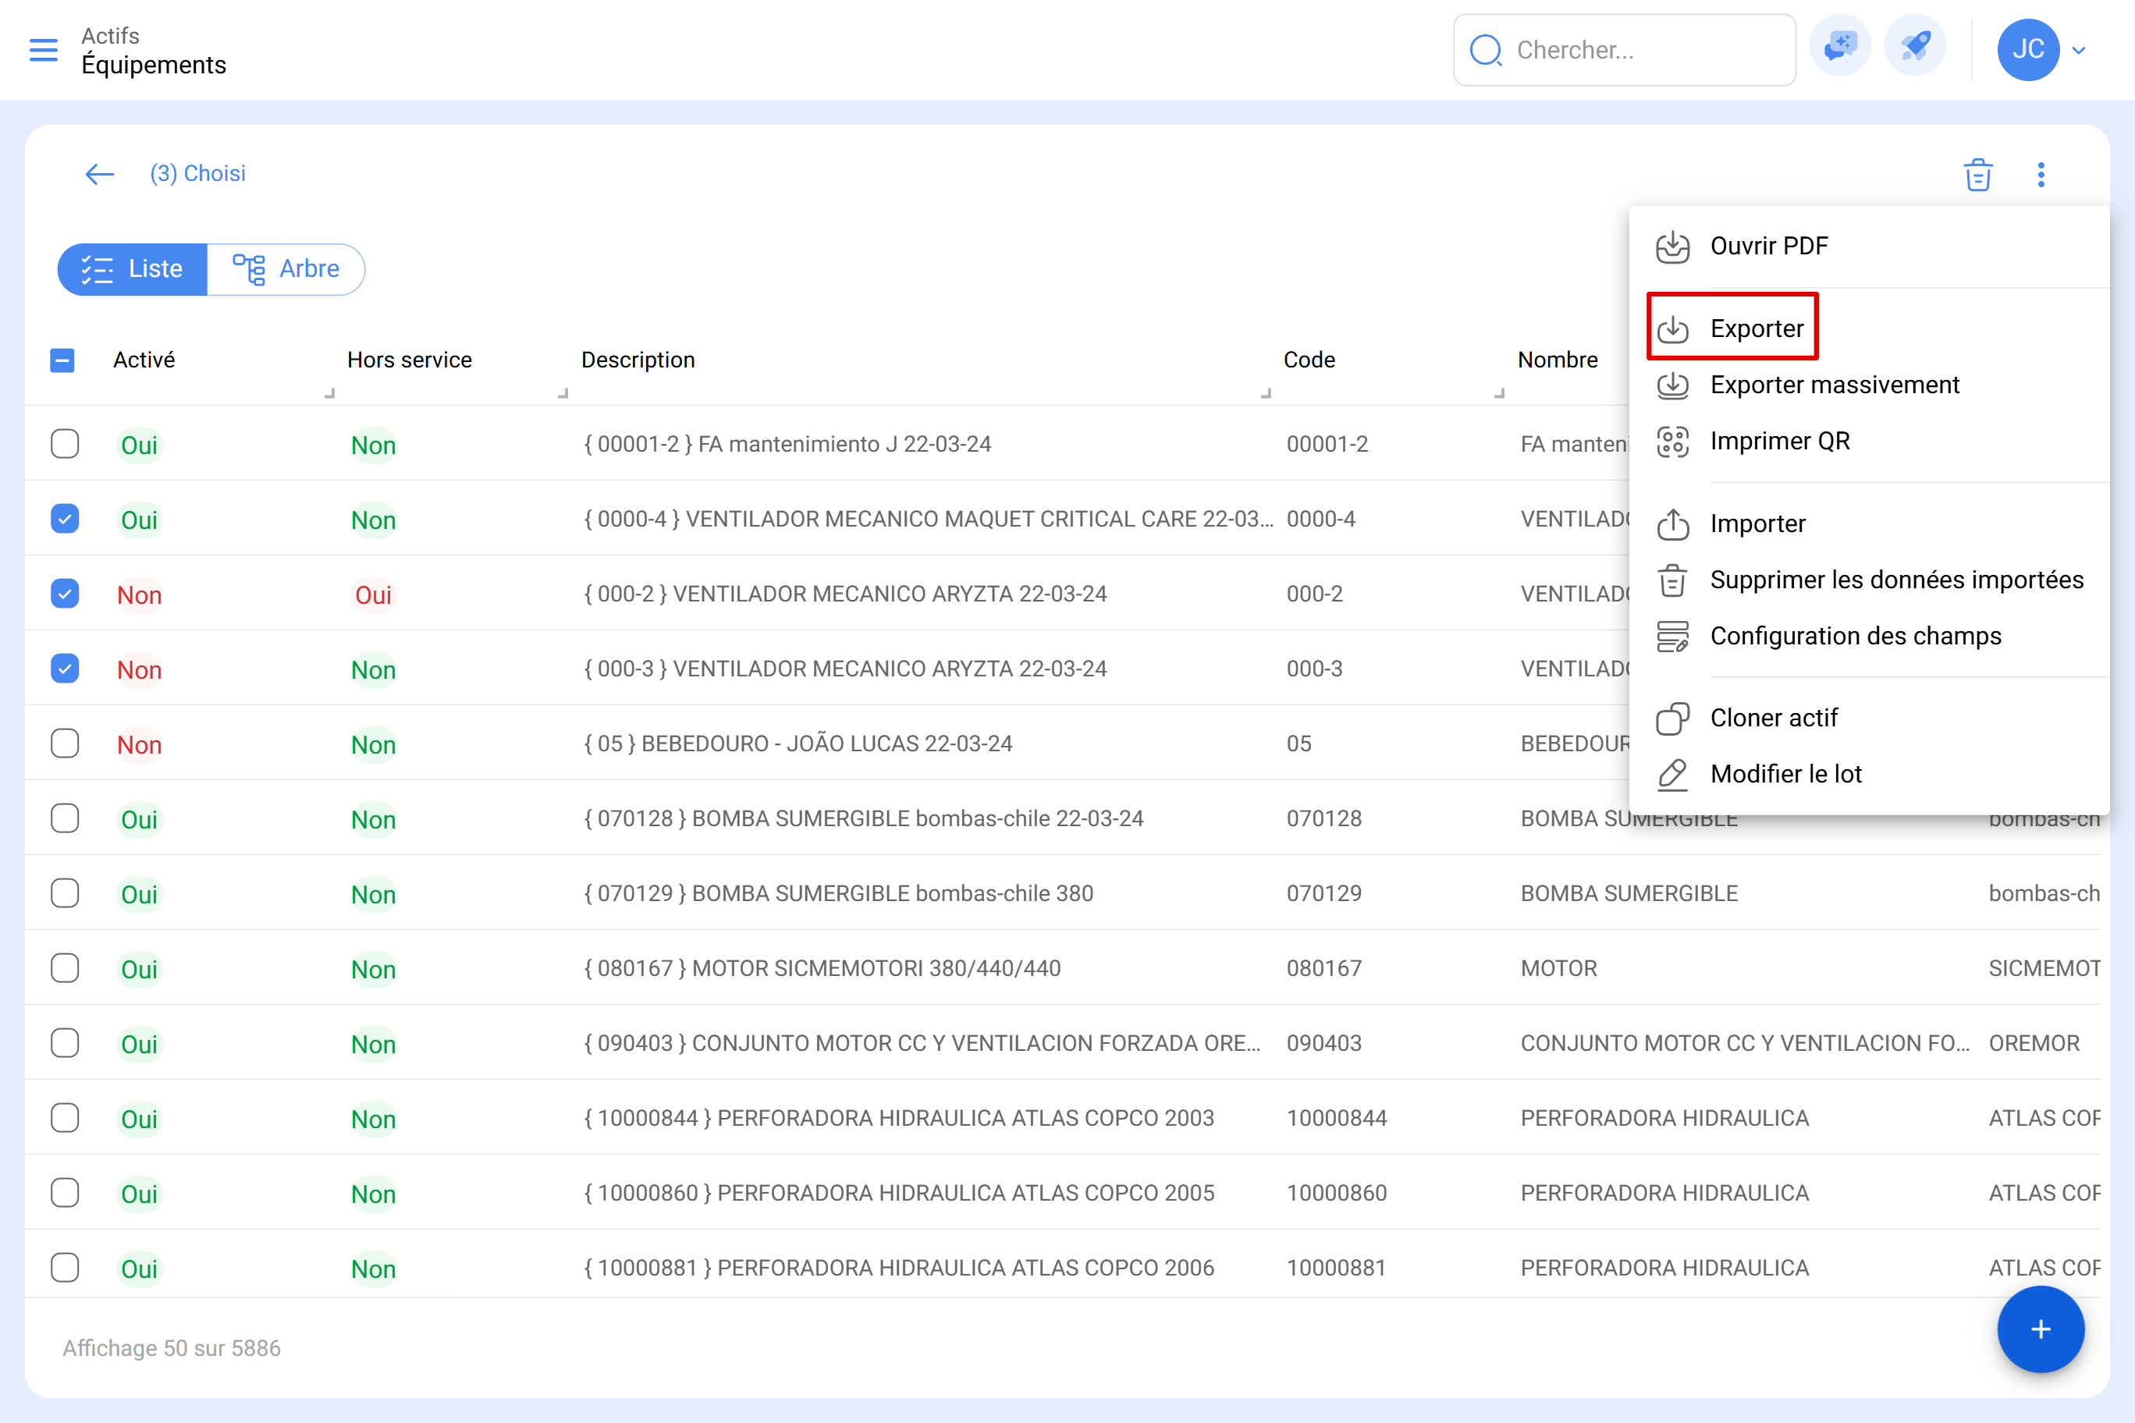The width and height of the screenshot is (2135, 1423).
Task: Click the (3) Choisi label
Action: 198,173
